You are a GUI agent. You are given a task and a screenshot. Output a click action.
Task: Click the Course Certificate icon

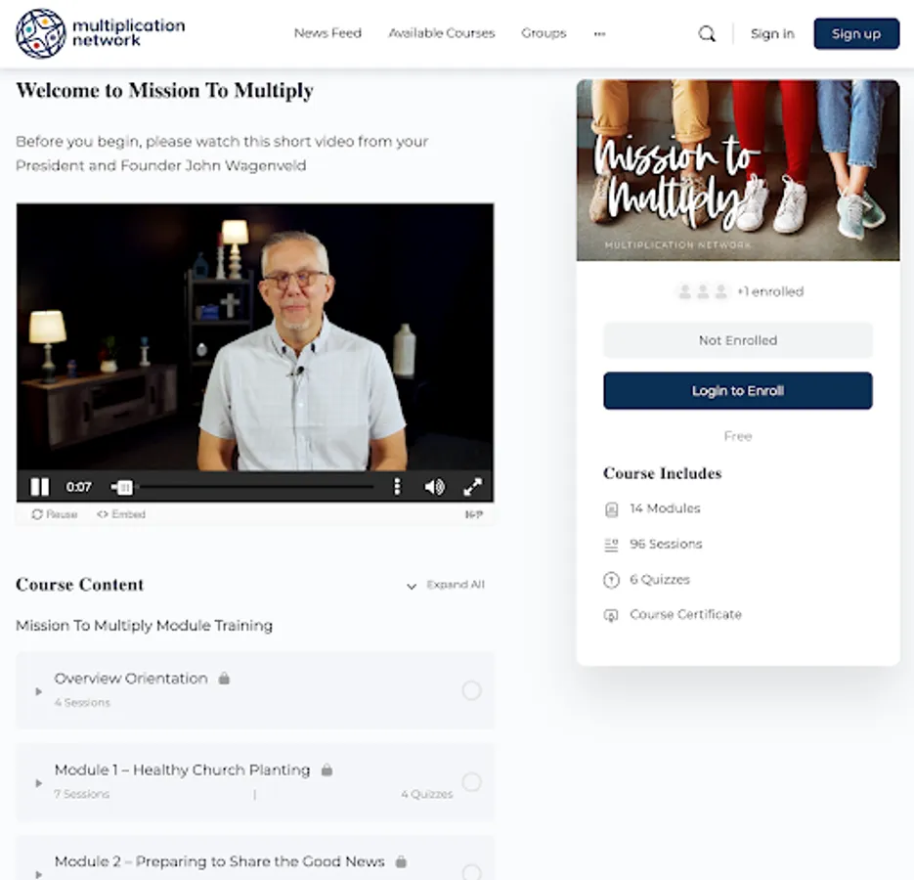click(x=611, y=615)
